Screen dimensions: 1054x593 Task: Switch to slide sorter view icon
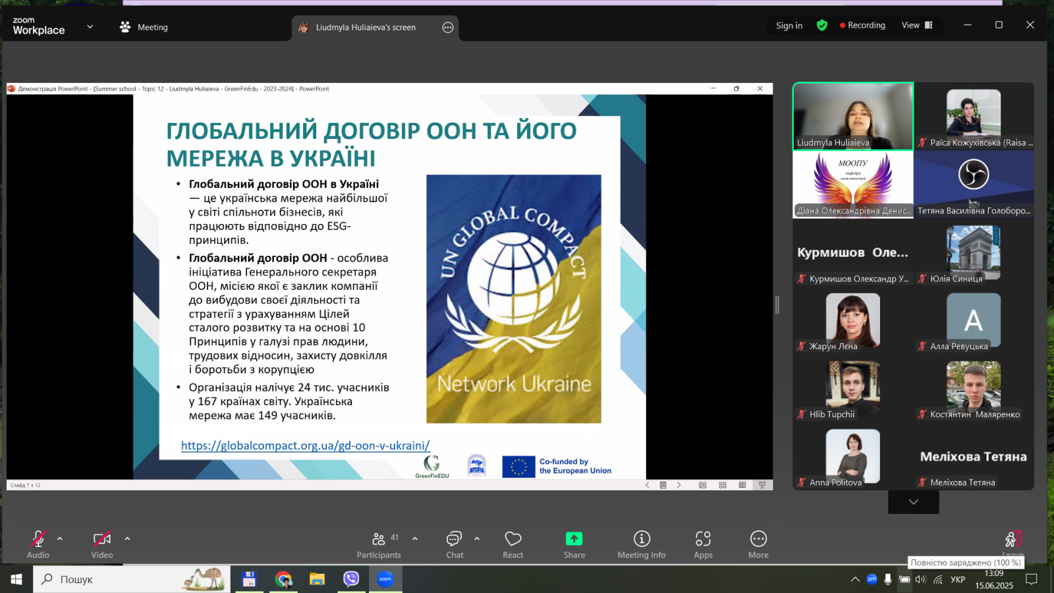(x=723, y=485)
